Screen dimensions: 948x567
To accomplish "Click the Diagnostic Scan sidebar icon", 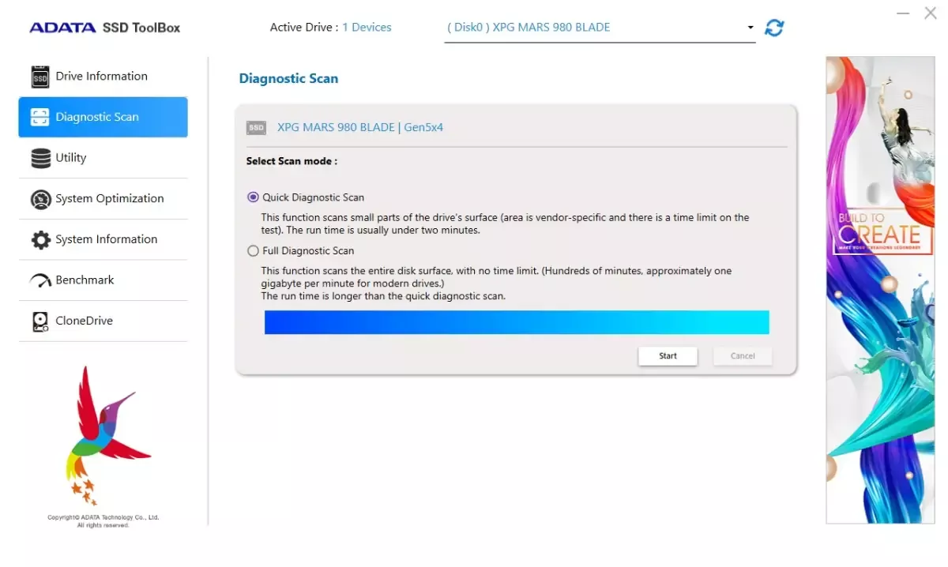I will [40, 117].
